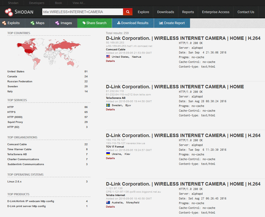Open IP address 81.232.84.118
Image resolution: width=265 pixels, height=217 pixels.
coord(115,91)
